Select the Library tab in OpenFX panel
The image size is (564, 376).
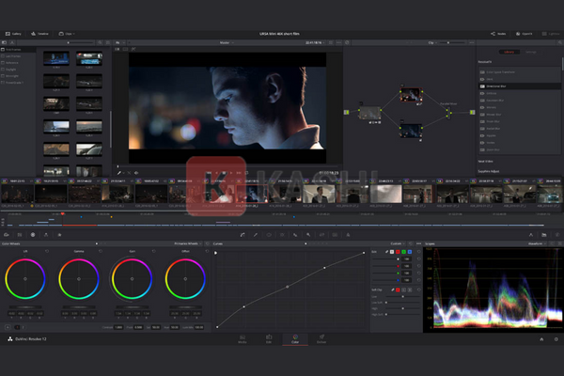click(509, 52)
